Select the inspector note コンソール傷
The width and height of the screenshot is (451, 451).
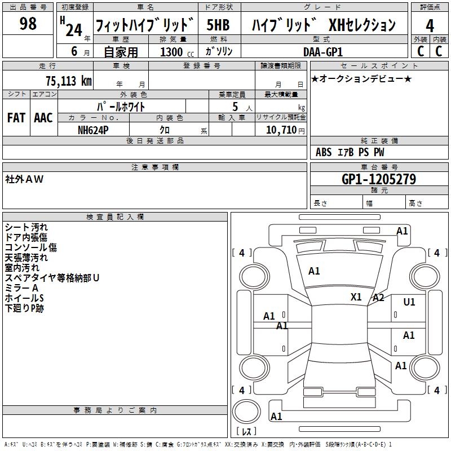(x=31, y=247)
